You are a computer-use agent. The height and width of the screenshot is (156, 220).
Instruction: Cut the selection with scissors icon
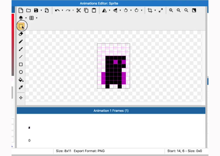pos(78,10)
